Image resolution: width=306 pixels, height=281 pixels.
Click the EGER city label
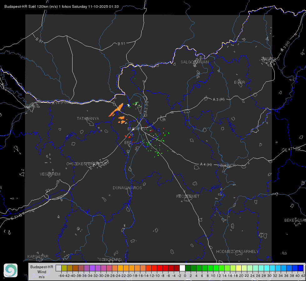tap(239, 82)
